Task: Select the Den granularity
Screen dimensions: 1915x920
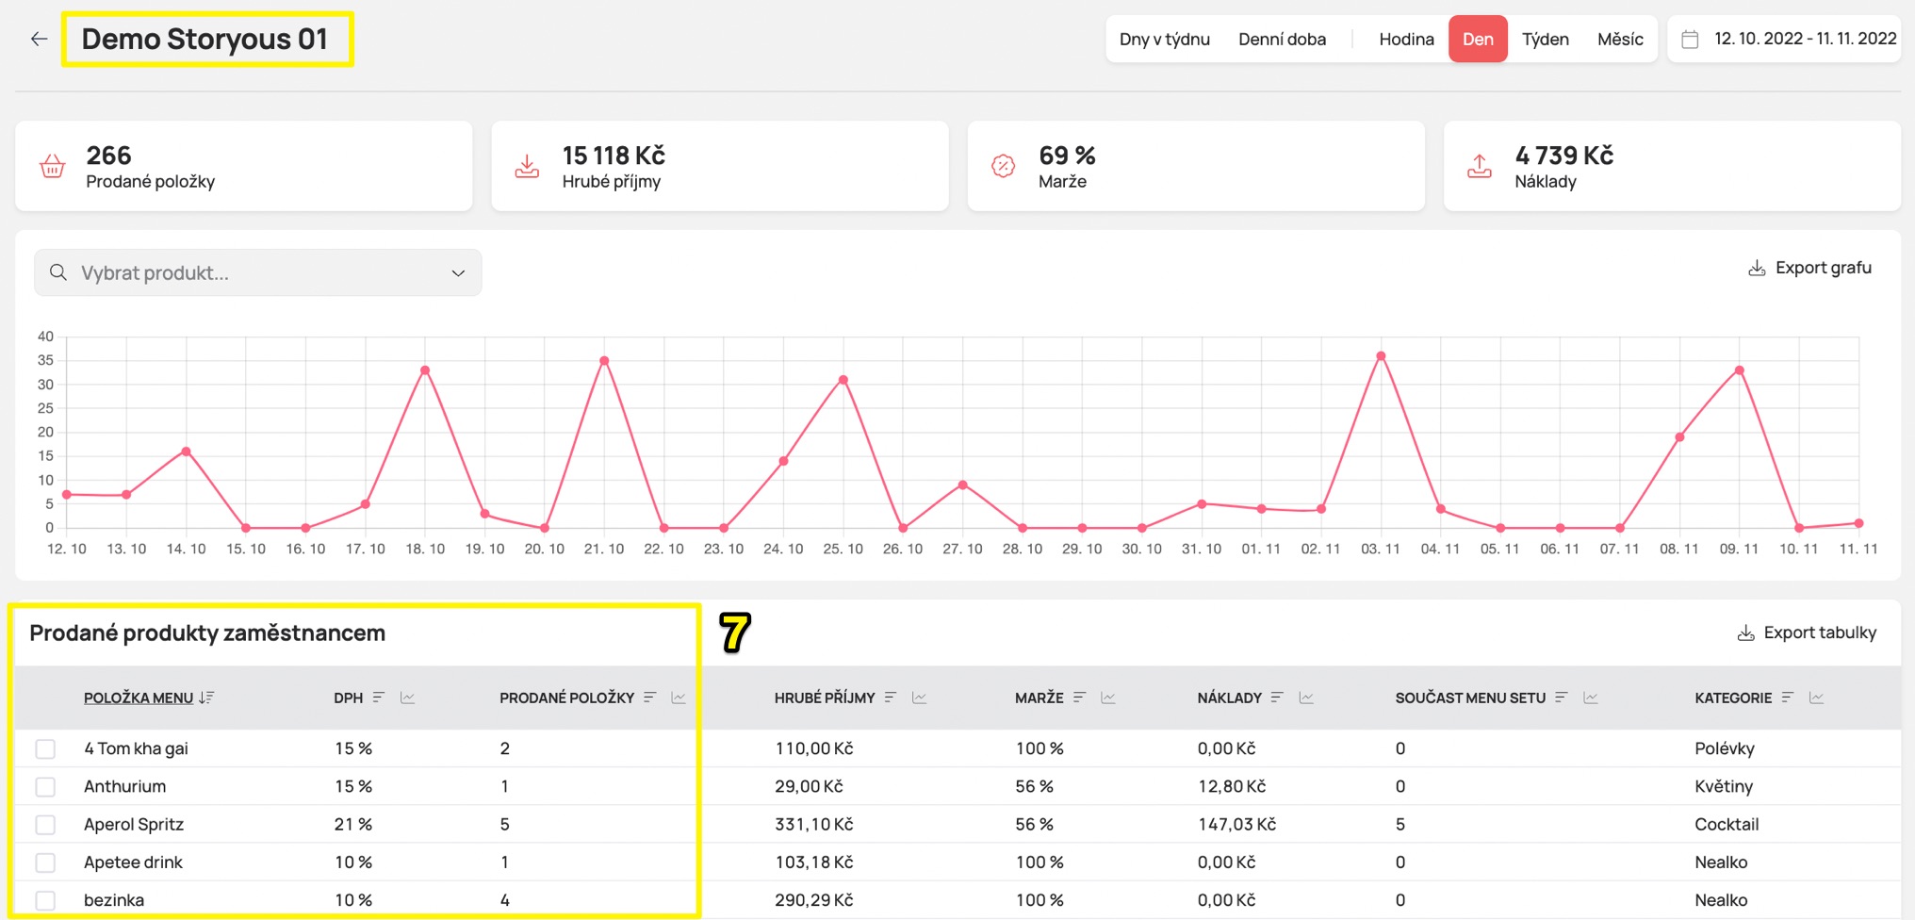Action: pos(1478,39)
